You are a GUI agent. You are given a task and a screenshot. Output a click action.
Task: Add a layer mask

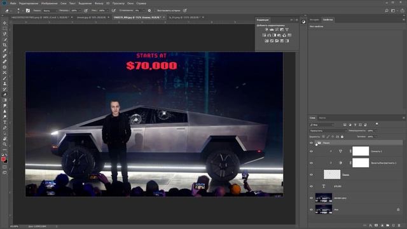pyautogui.click(x=376, y=225)
